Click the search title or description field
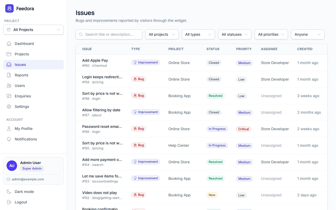Viewport: 336px width, 210px height. pos(109,34)
